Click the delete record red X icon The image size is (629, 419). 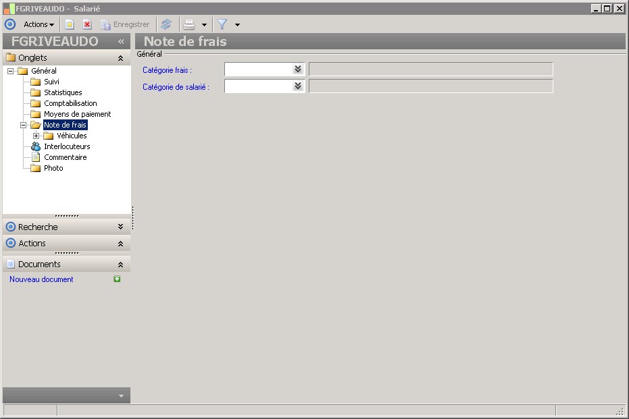tap(87, 24)
